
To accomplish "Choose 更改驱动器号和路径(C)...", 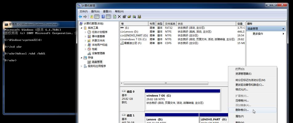I will point(252,85).
